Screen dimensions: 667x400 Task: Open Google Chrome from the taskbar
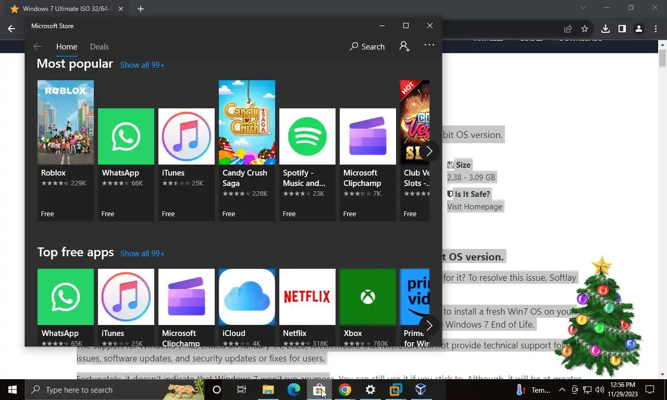click(344, 390)
